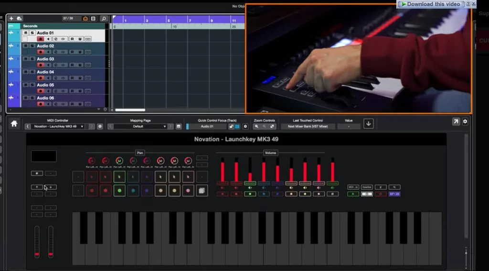This screenshot has width=489, height=271.
Task: Click the ruler at bar 5
Action: [168, 21]
